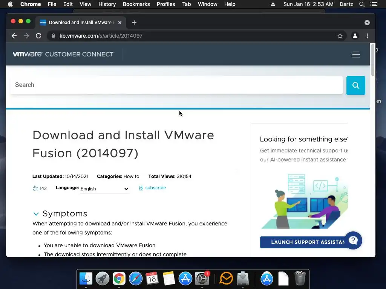Open the Edit menu
The height and width of the screenshot is (289, 386).
[x=68, y=4]
